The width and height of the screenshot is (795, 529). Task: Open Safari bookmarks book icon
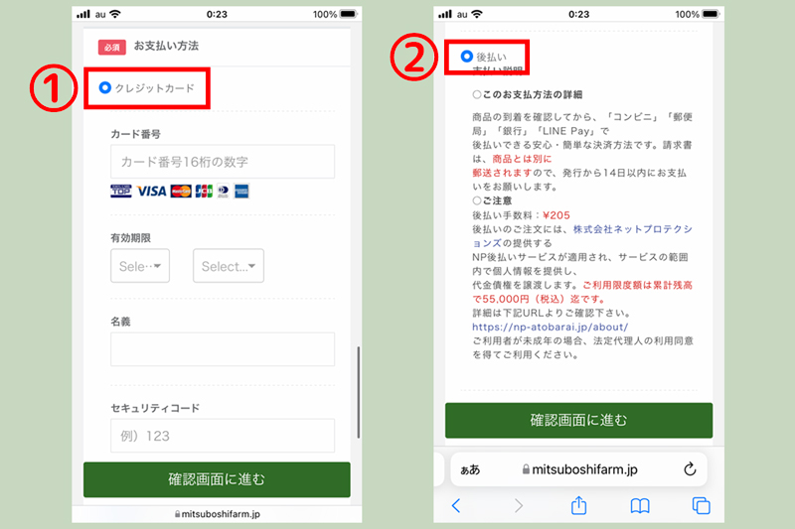pos(640,506)
